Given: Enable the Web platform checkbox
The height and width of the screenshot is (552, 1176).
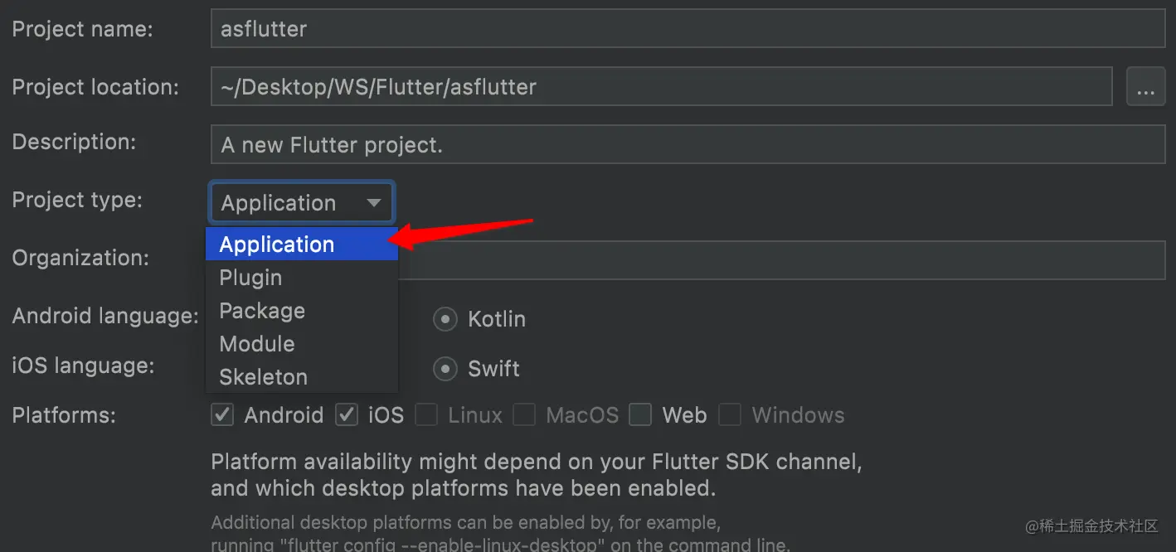Looking at the screenshot, I should pyautogui.click(x=640, y=415).
